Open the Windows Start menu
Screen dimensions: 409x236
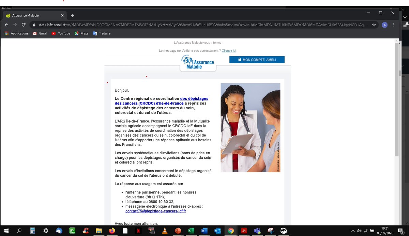click(6, 231)
